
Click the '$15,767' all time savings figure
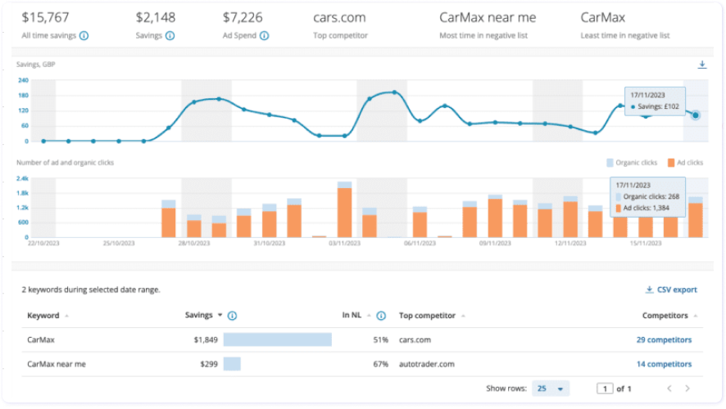click(x=45, y=17)
